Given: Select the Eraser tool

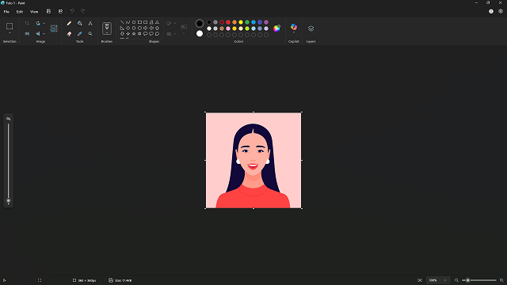Looking at the screenshot, I should (x=69, y=33).
